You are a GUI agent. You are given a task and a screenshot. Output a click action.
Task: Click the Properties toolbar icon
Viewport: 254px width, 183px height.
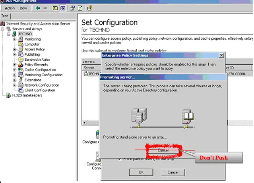(x=72, y=8)
